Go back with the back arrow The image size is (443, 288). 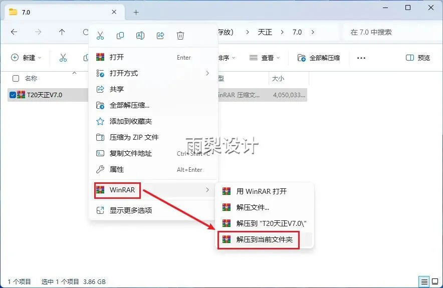[14, 32]
